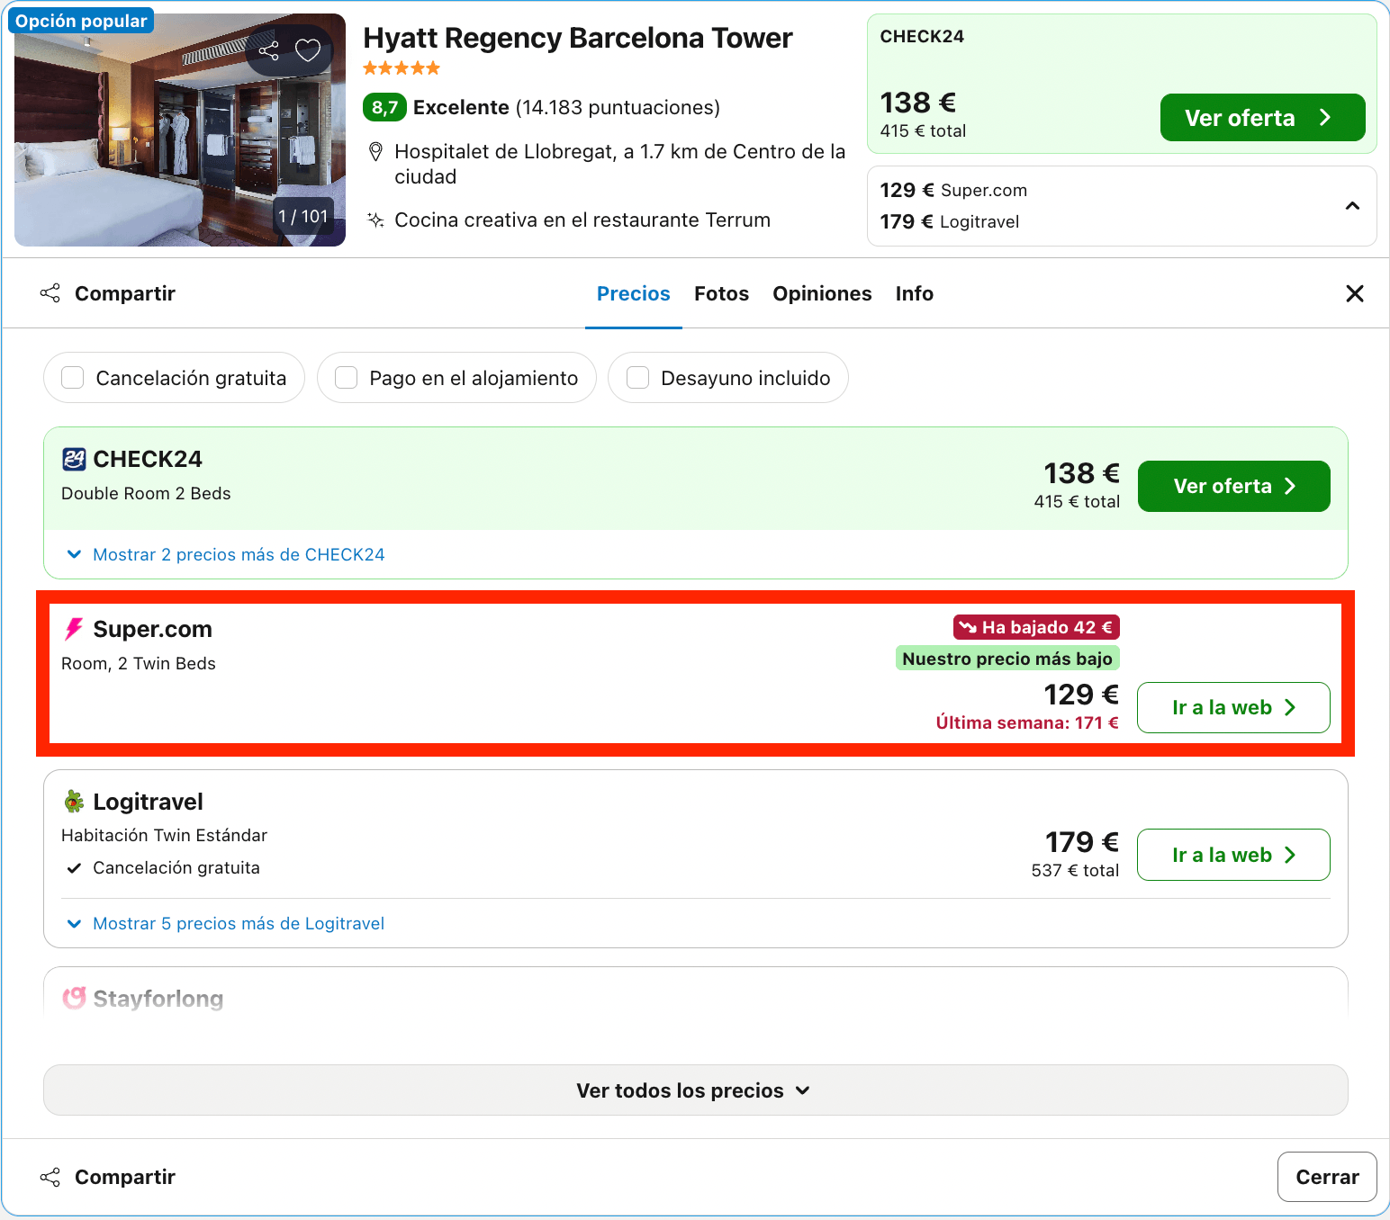The width and height of the screenshot is (1390, 1220).
Task: Click Nuestro precio más bajo badge
Action: (x=1007, y=659)
